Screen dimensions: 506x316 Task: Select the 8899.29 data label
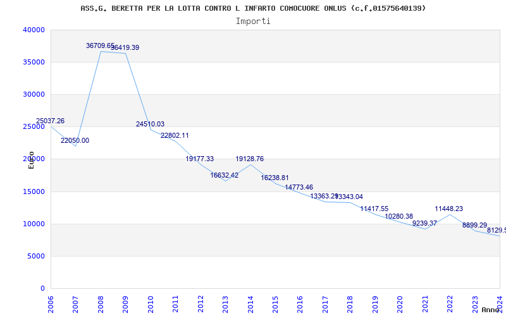475,226
